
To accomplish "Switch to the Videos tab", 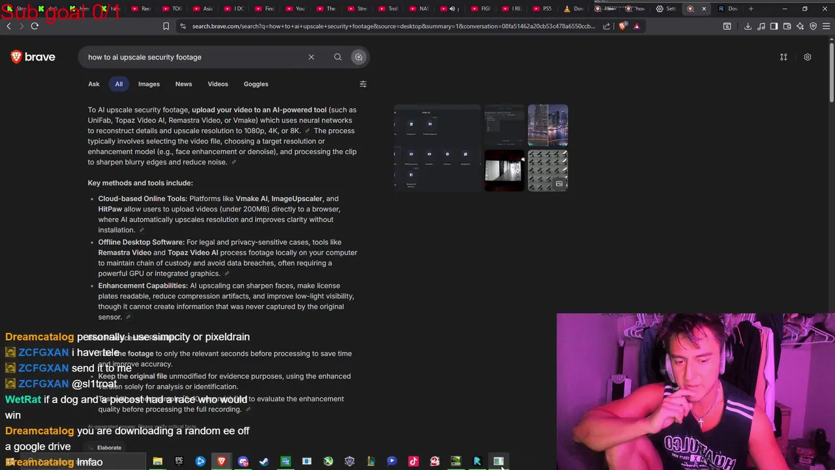I will pyautogui.click(x=218, y=84).
